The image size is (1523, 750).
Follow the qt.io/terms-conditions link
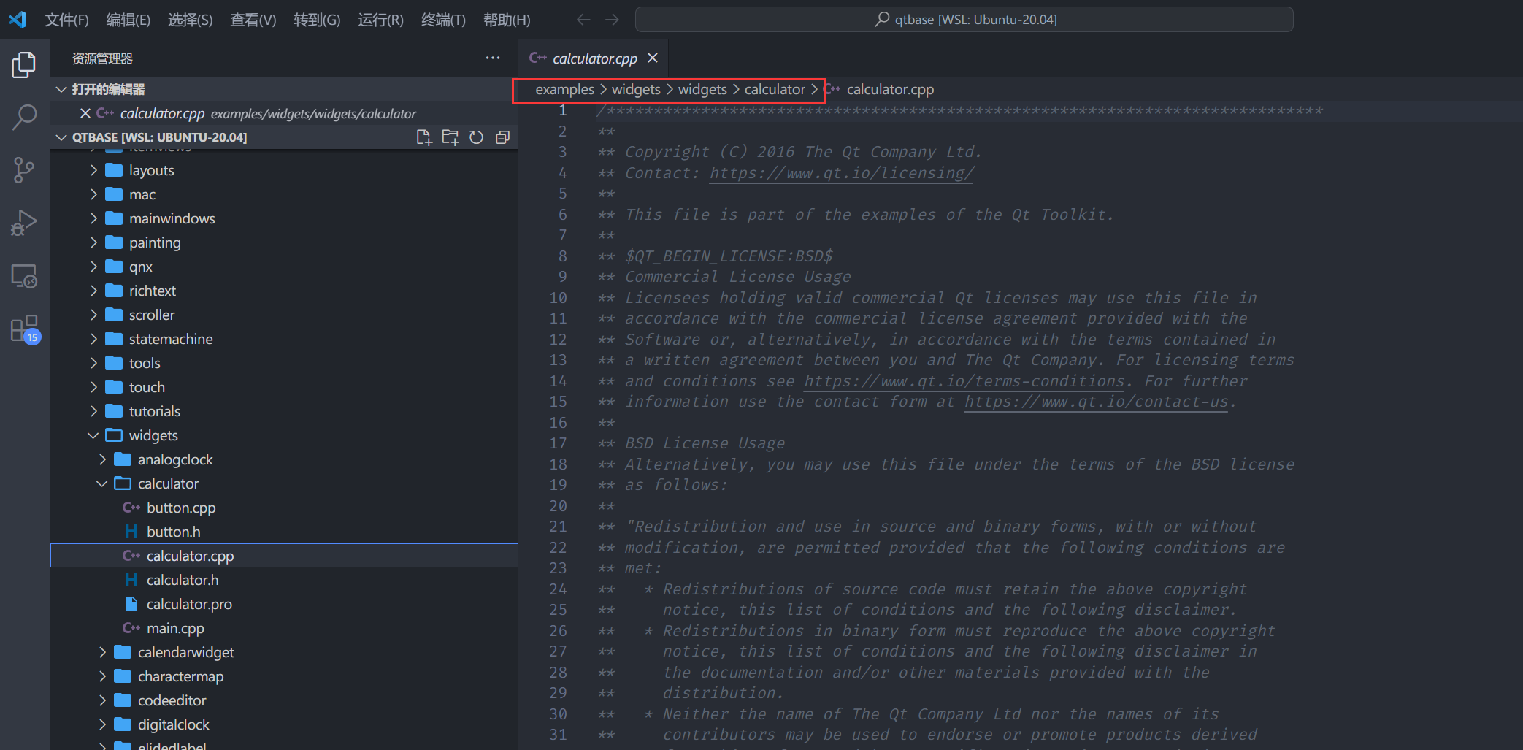(964, 381)
